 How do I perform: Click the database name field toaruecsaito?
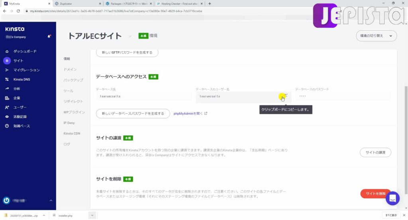144,96
